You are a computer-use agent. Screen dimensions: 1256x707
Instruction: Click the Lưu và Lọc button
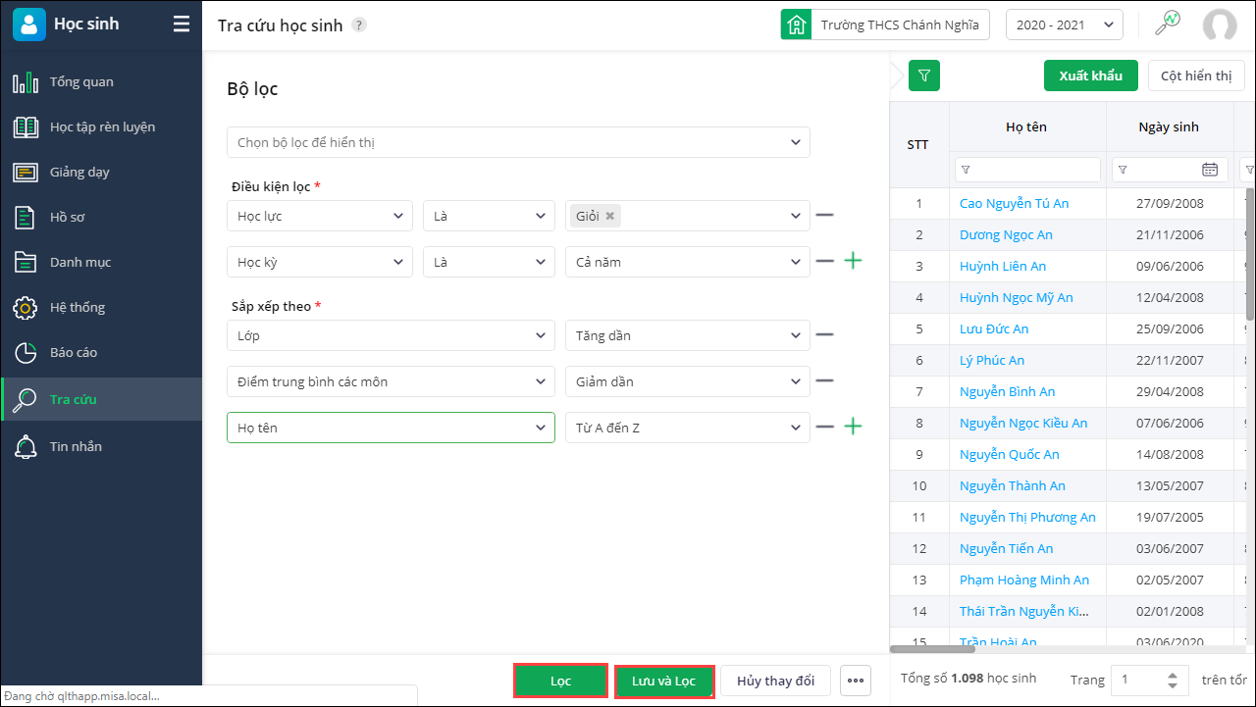(664, 682)
